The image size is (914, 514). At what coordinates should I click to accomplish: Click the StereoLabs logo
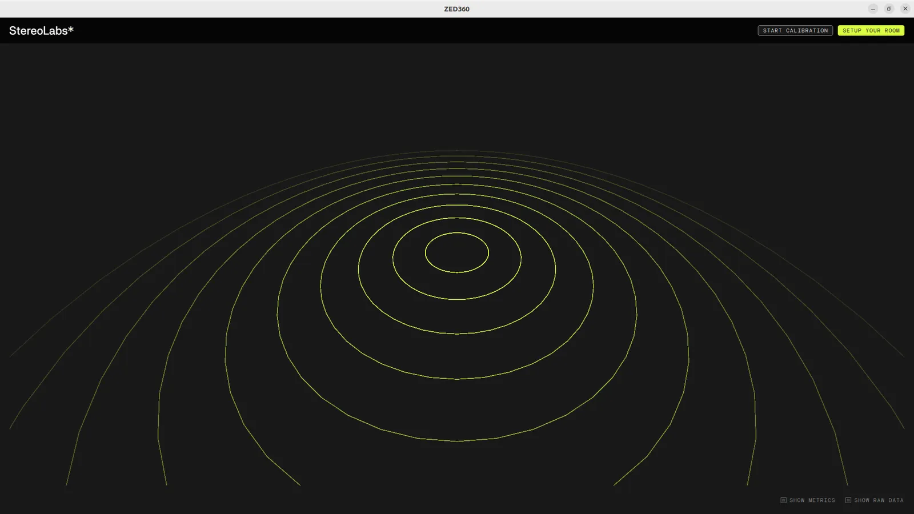(x=41, y=31)
